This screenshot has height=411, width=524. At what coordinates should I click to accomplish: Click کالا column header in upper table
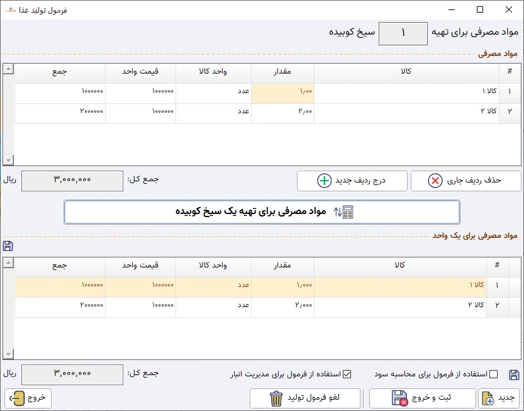407,73
